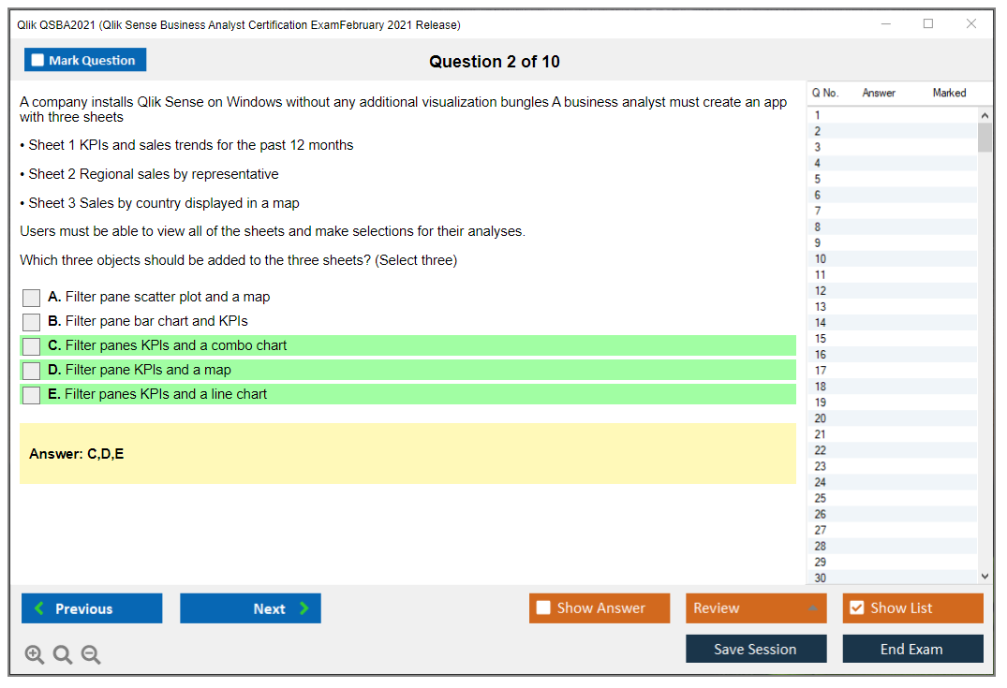Go to the Next question
The height and width of the screenshot is (688, 1007).
[x=250, y=608]
